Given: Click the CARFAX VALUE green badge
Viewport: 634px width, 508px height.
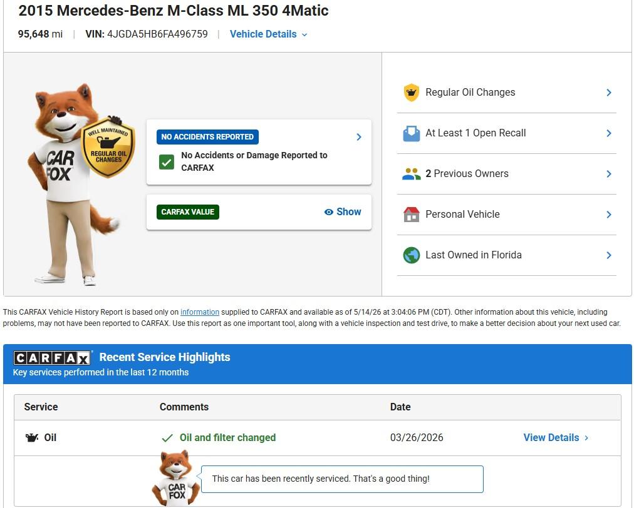Looking at the screenshot, I should click(187, 212).
